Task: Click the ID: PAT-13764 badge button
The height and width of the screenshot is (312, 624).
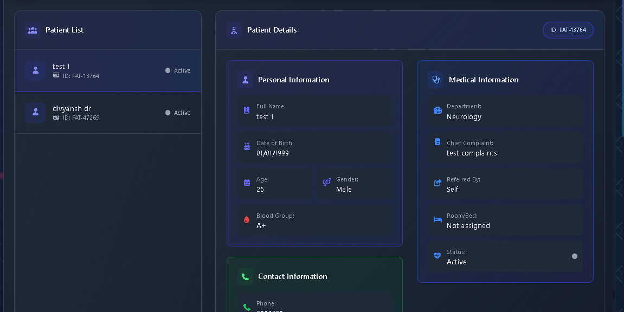Action: (568, 30)
